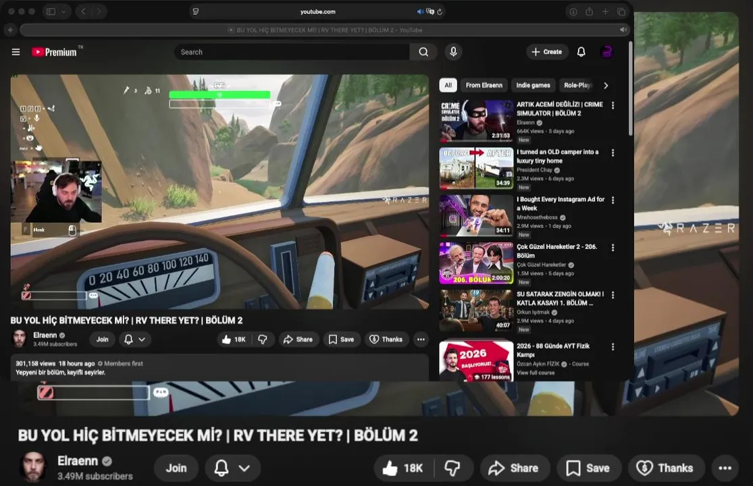Open the CRIME SIMULATOR BÖLÜM 2 thumbnail
Screen dimensions: 753x486
(476, 121)
